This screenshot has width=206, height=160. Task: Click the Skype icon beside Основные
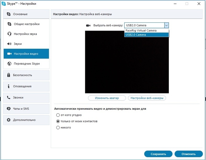[9, 14]
